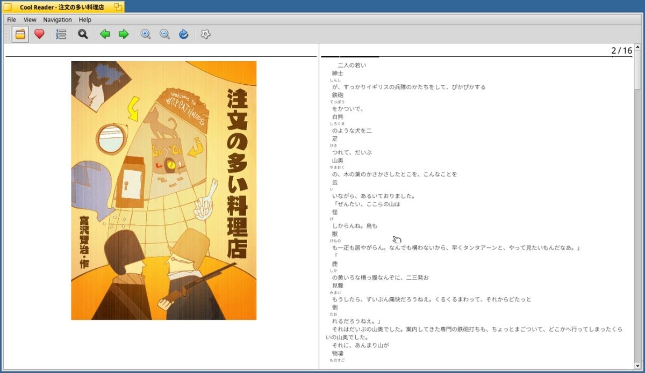Click the line 'のような犬を二'
This screenshot has height=373, width=645.
click(x=352, y=131)
